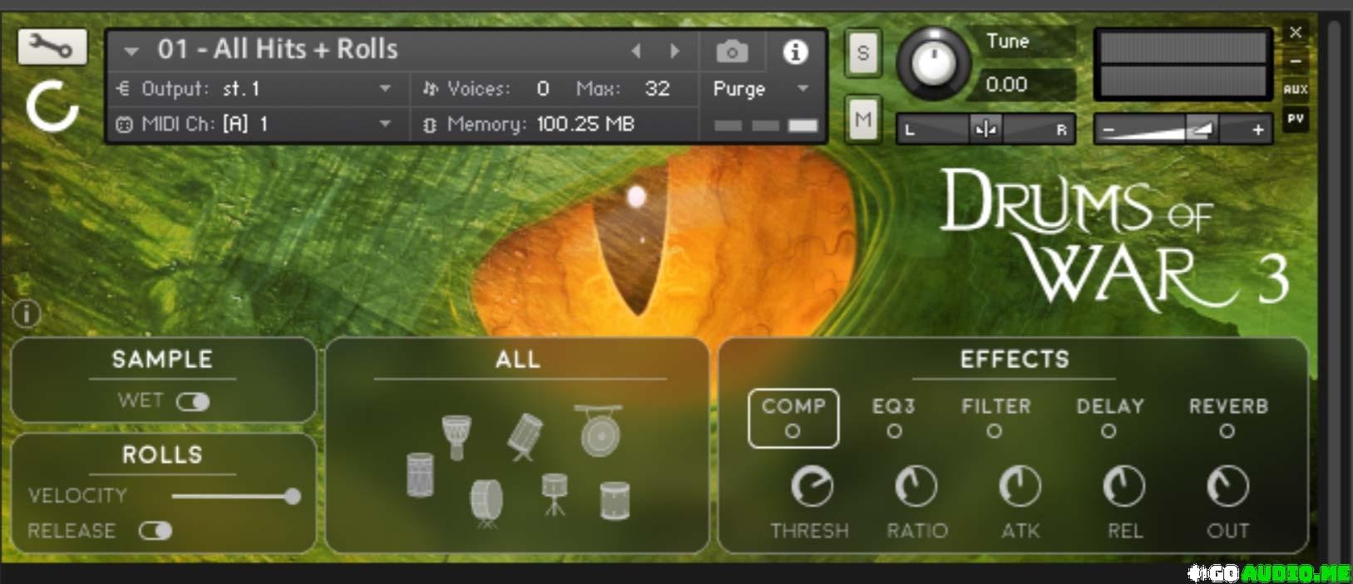This screenshot has height=584, width=1353.
Task: Show instrument info with the header "i" icon
Action: 795,52
